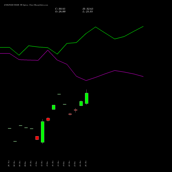Click the 24 Dec date label

[80, 163]
